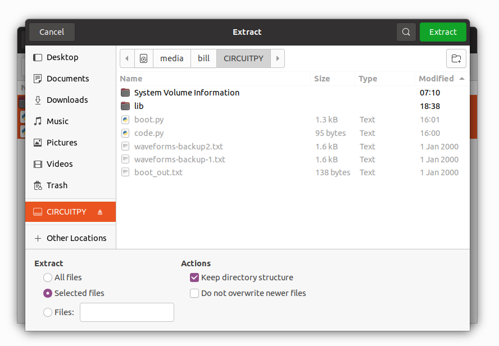Eject the CIRCUITPY drive
Screen dimensions: 499x346
coord(100,212)
